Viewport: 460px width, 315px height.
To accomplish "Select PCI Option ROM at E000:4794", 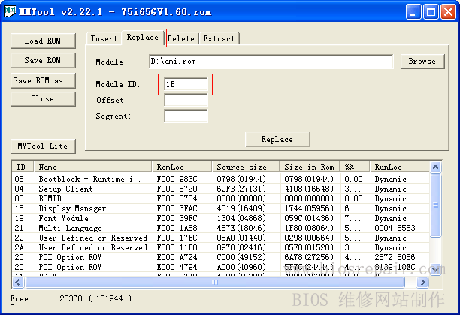I will pyautogui.click(x=221, y=267).
